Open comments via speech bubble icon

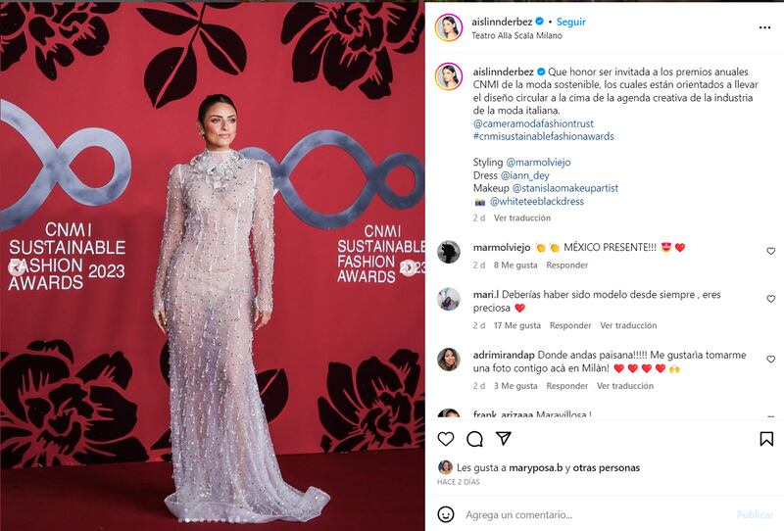474,439
